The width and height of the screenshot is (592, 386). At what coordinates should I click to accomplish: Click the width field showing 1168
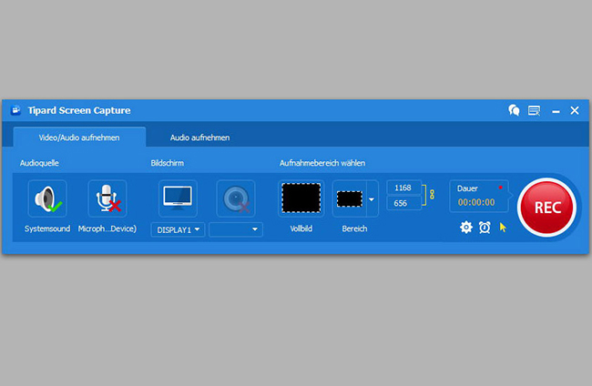[x=404, y=188]
